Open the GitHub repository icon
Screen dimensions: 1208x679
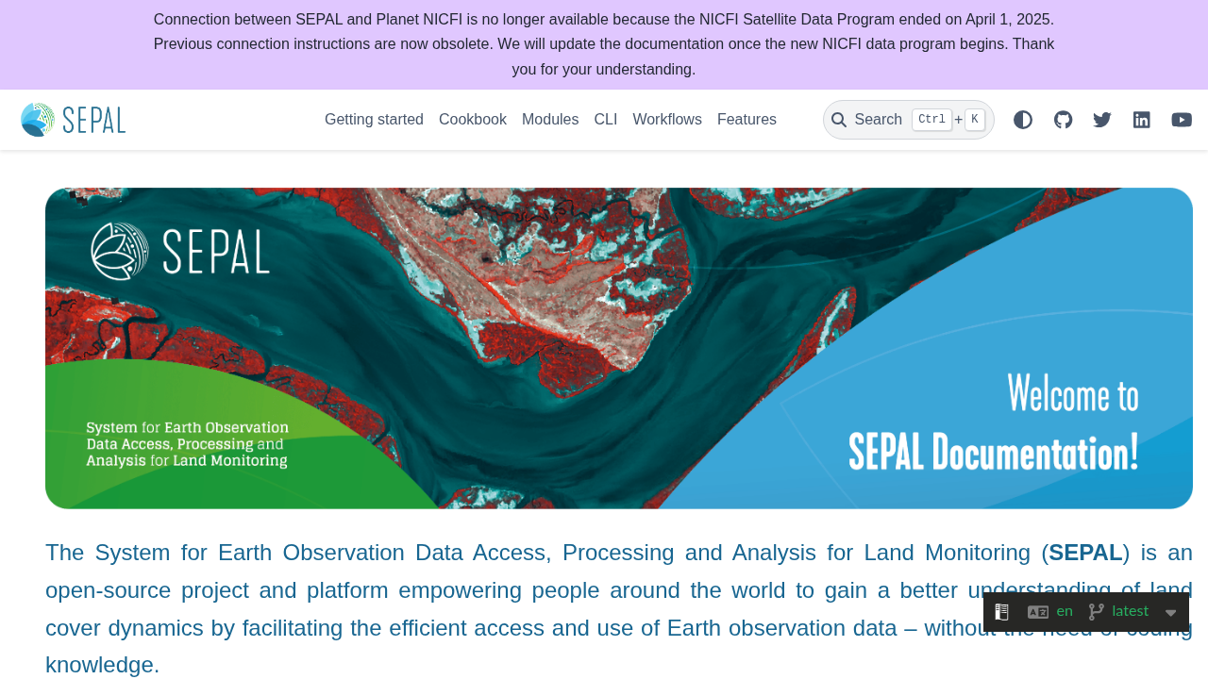coord(1063,120)
